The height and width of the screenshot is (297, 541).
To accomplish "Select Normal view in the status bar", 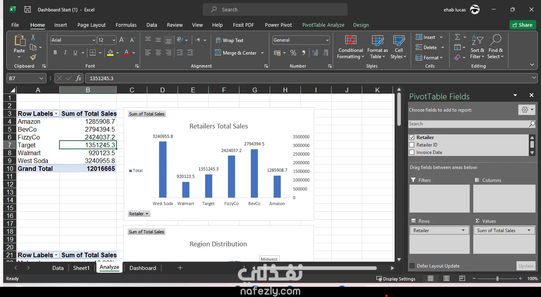I will click(x=431, y=279).
